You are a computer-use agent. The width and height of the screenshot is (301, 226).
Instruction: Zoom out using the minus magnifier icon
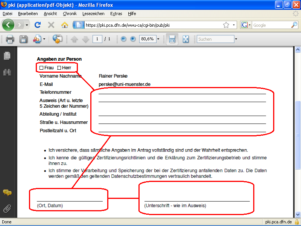tap(123, 39)
